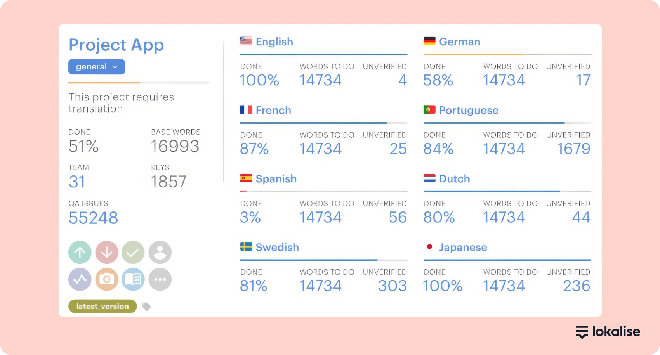Open the German language link
The width and height of the screenshot is (660, 355).
(x=460, y=42)
